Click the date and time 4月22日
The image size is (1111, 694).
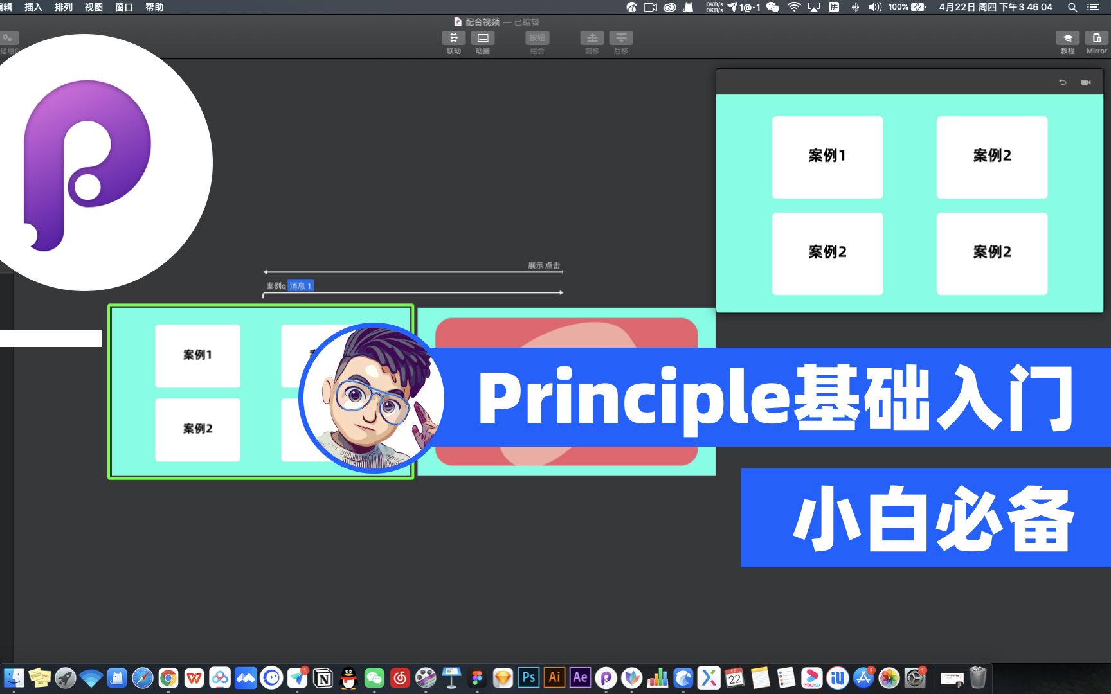[995, 7]
